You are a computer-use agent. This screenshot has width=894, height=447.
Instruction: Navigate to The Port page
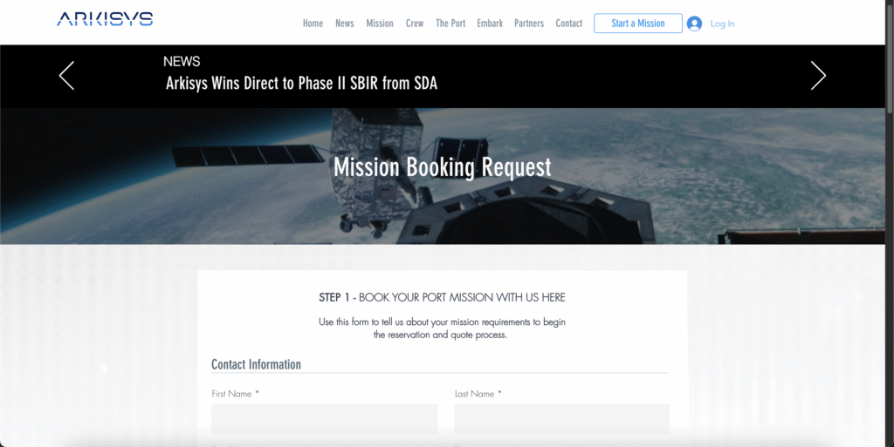[450, 24]
